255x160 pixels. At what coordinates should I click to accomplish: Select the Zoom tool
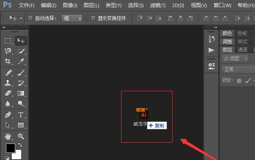[21, 136]
